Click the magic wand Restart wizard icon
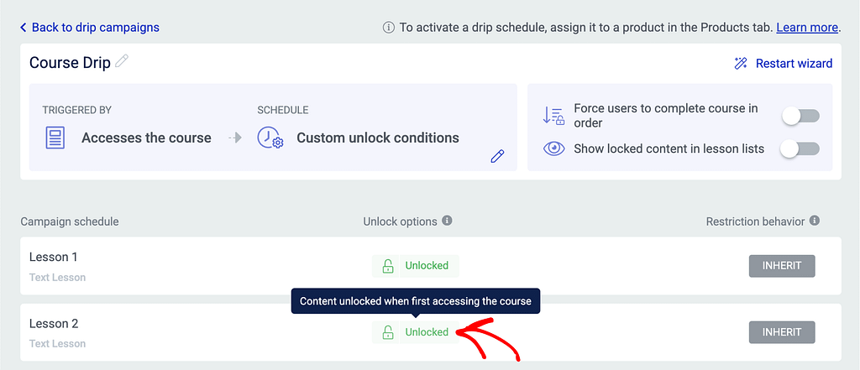 pyautogui.click(x=741, y=64)
